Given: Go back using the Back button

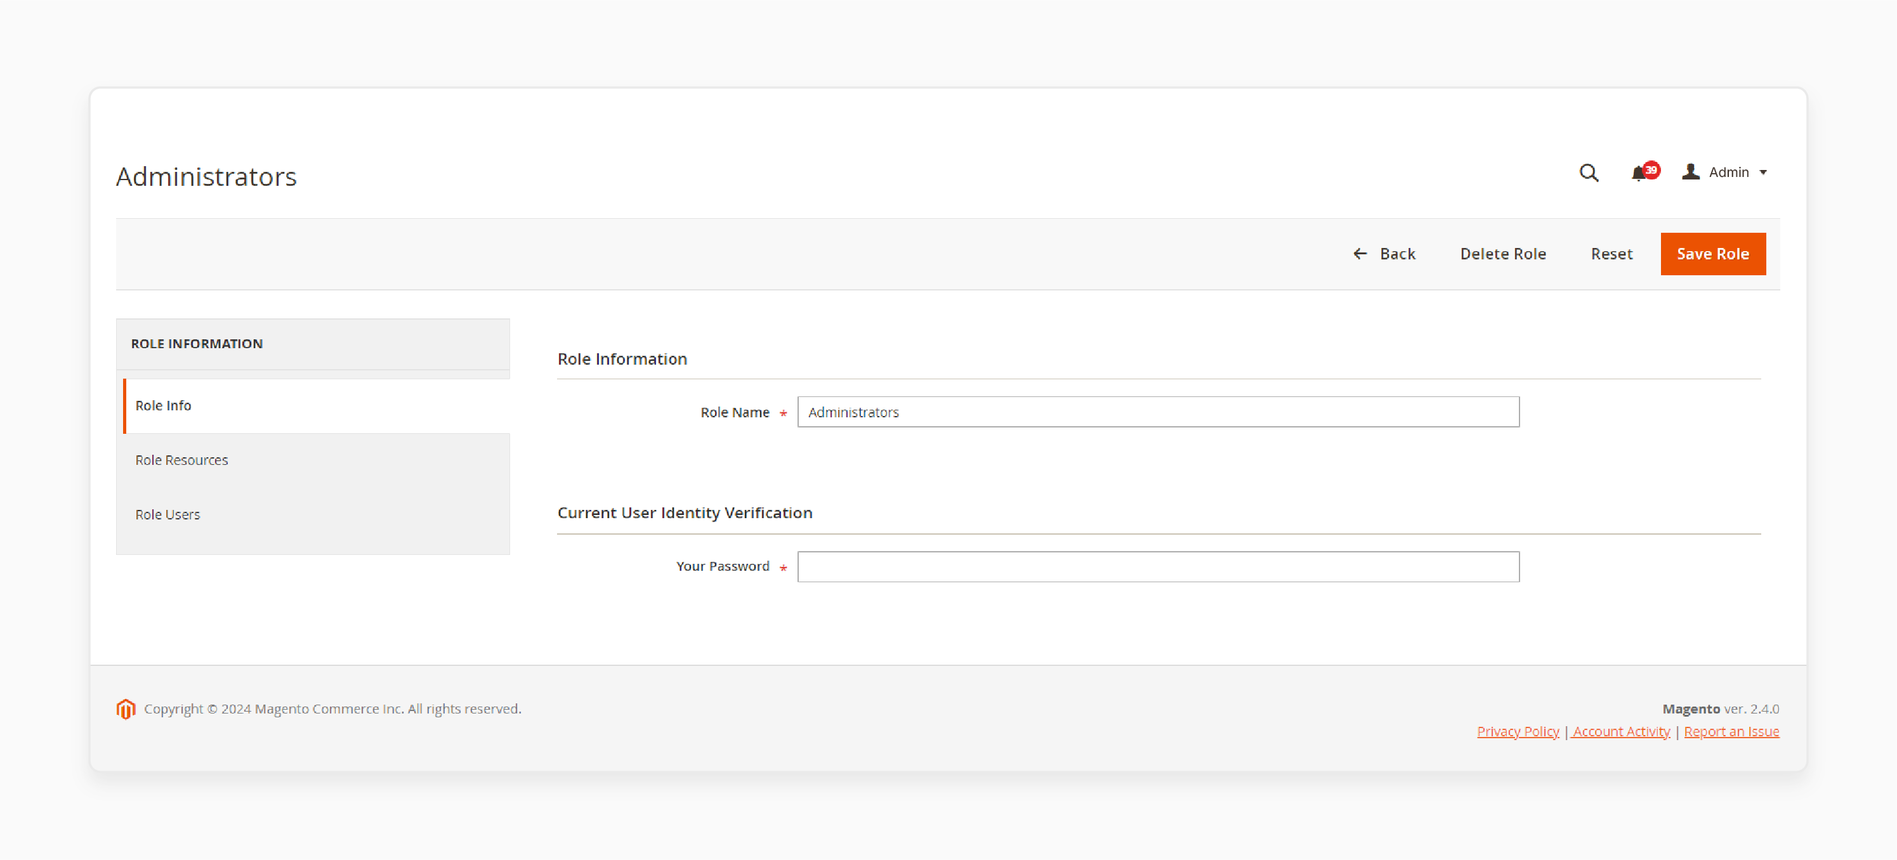Looking at the screenshot, I should [x=1384, y=253].
